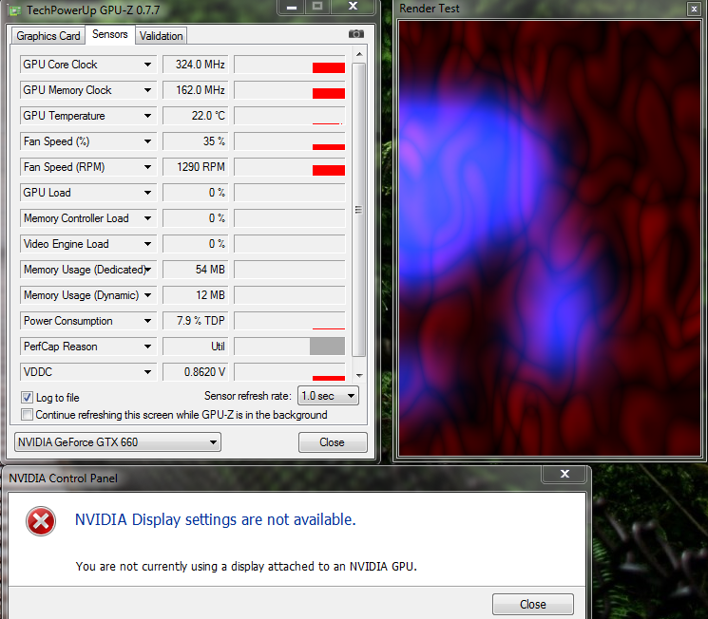708x619 pixels.
Task: Click Close in the NVIDIA Control Panel dialog
Action: [533, 604]
